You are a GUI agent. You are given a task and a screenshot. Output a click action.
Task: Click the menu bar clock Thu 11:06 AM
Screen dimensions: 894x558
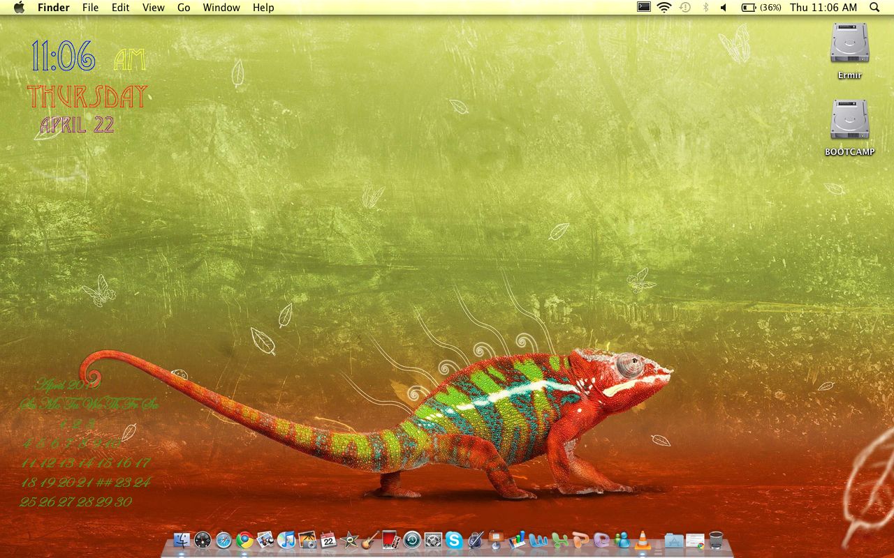[823, 8]
